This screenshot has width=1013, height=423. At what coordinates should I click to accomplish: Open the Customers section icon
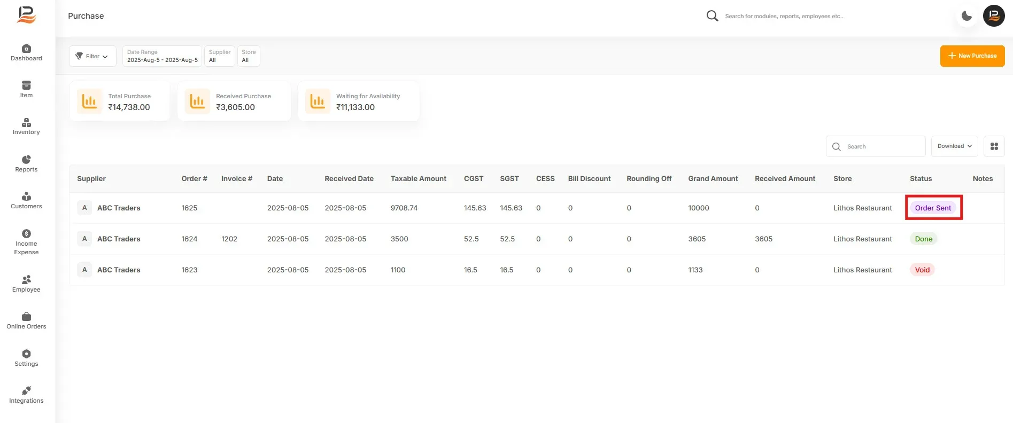tap(26, 196)
